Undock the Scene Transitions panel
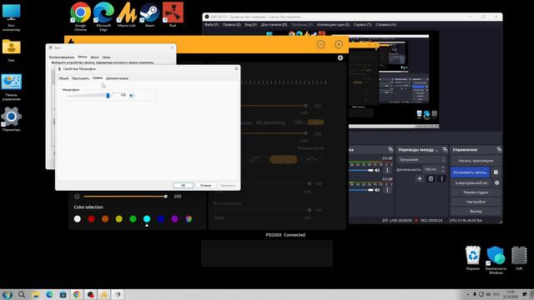 pos(445,150)
